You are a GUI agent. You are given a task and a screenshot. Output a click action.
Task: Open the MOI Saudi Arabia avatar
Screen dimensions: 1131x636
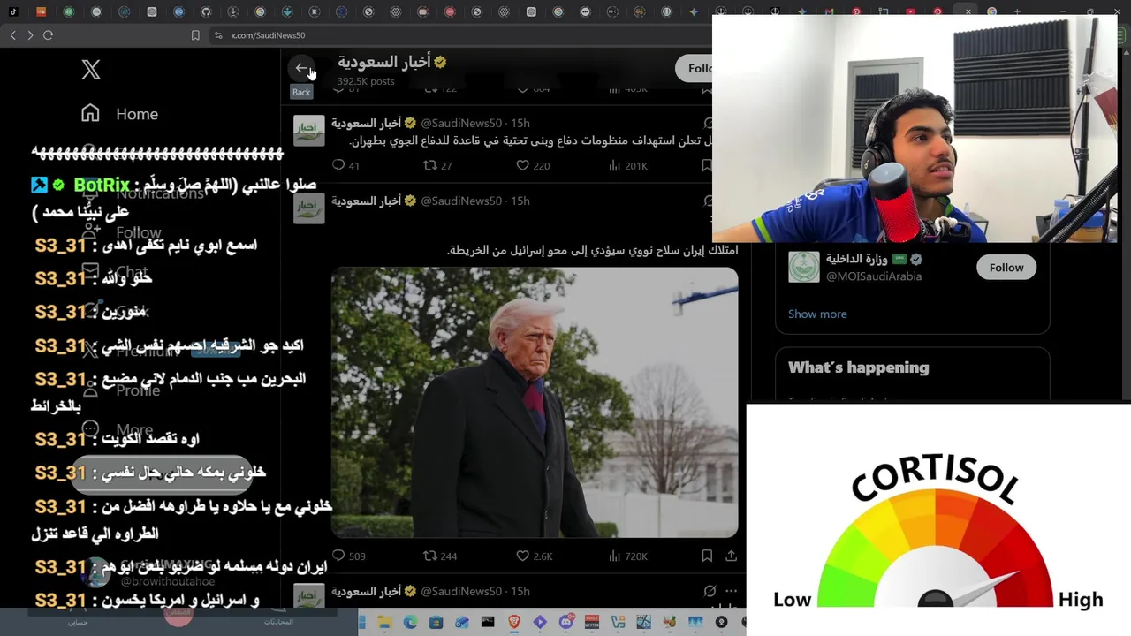point(804,267)
